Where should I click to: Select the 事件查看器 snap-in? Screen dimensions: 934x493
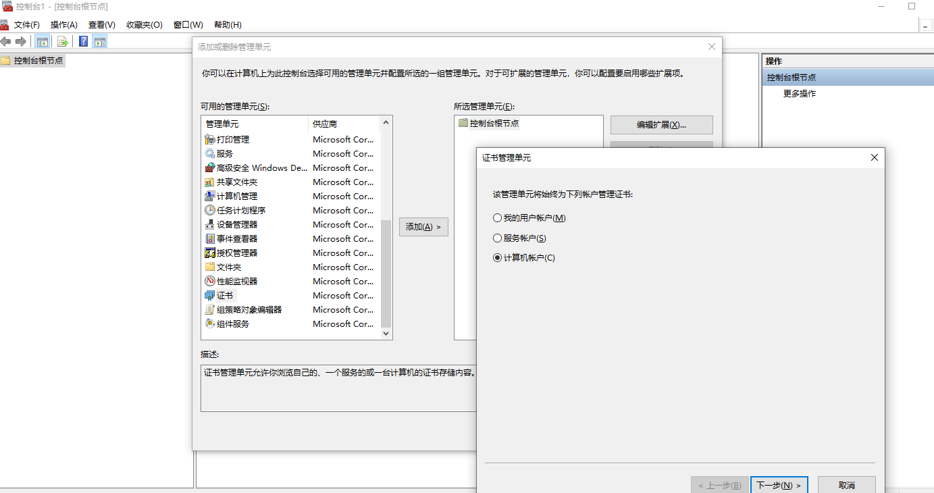pos(236,238)
